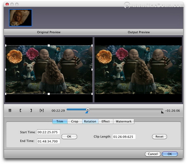187x164 pixels.
Task: Play the selected trim segment
Action: tap(42, 110)
